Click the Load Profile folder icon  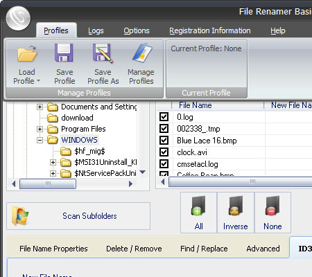[27, 53]
